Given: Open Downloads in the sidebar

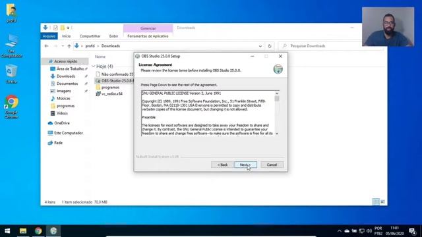Looking at the screenshot, I should click(65, 76).
